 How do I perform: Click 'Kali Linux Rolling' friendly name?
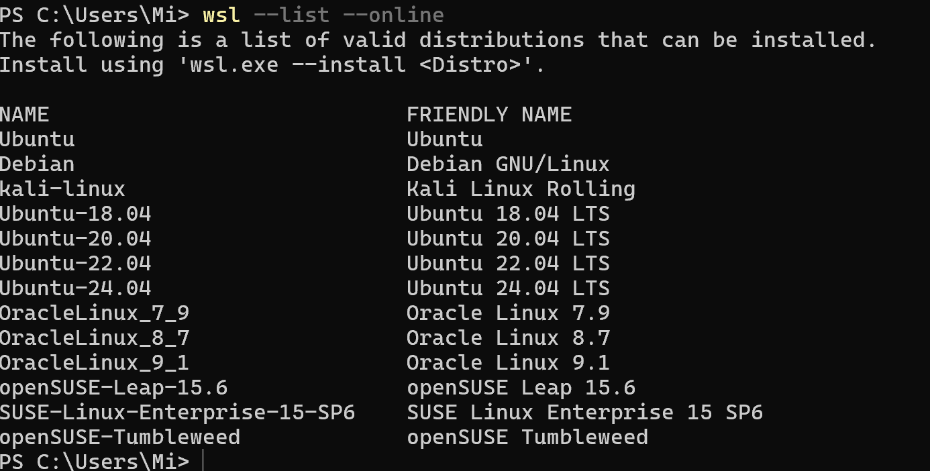[521, 189]
